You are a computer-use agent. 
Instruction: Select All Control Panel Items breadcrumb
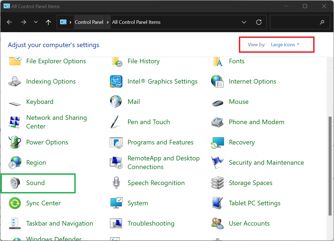click(136, 22)
